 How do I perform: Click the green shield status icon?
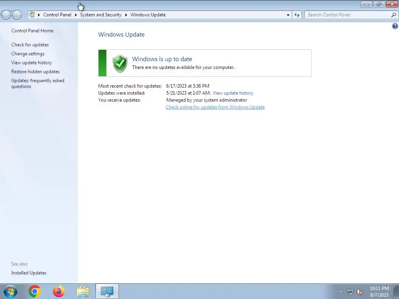[120, 63]
